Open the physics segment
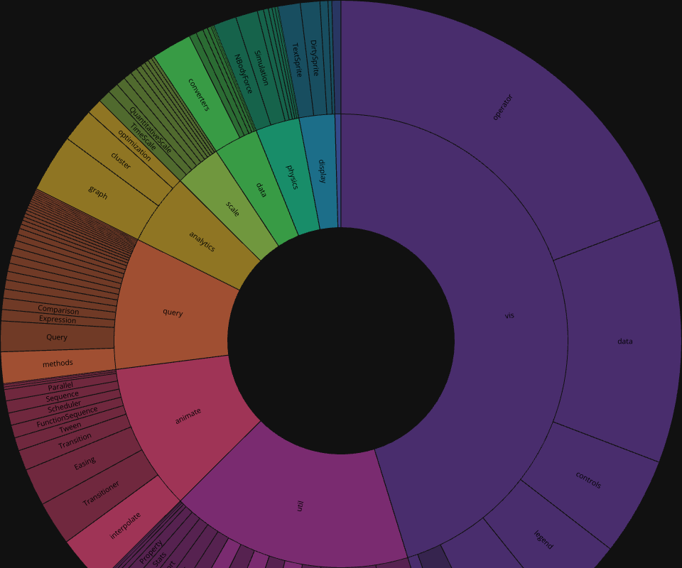 (292, 177)
